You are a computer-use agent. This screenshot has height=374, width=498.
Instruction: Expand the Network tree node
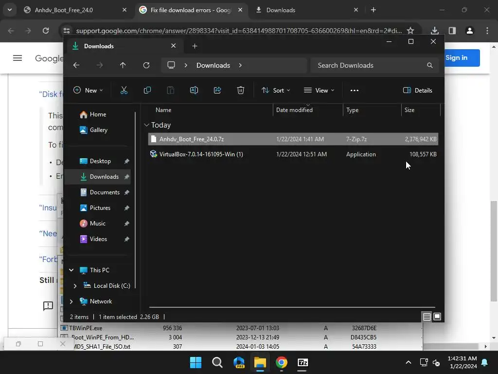click(x=71, y=301)
